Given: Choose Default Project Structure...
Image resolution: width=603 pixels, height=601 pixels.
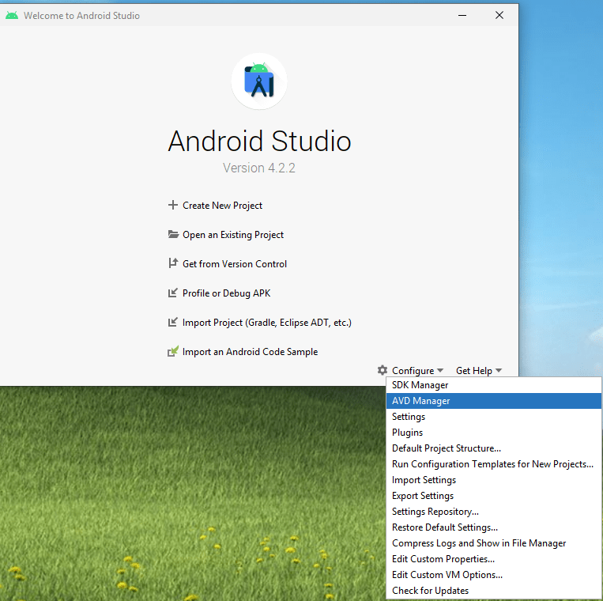Looking at the screenshot, I should point(494,448).
